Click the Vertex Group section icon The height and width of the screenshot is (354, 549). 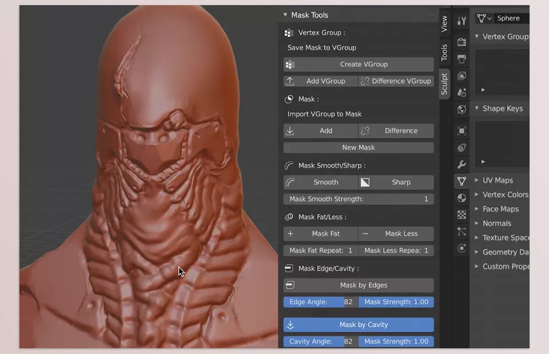[289, 33]
